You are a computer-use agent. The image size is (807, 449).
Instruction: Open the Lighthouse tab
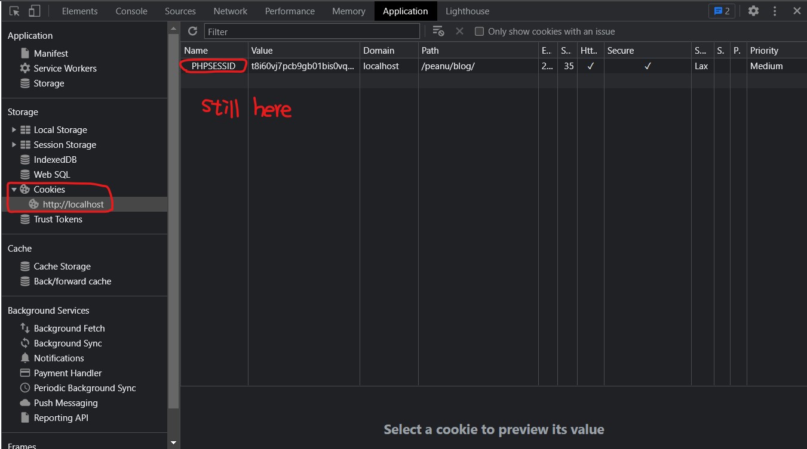[x=467, y=11]
